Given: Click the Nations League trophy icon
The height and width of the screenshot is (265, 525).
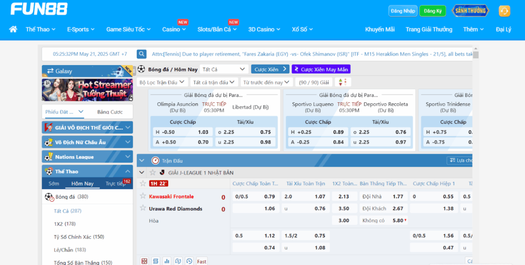Looking at the screenshot, I should click(49, 157).
